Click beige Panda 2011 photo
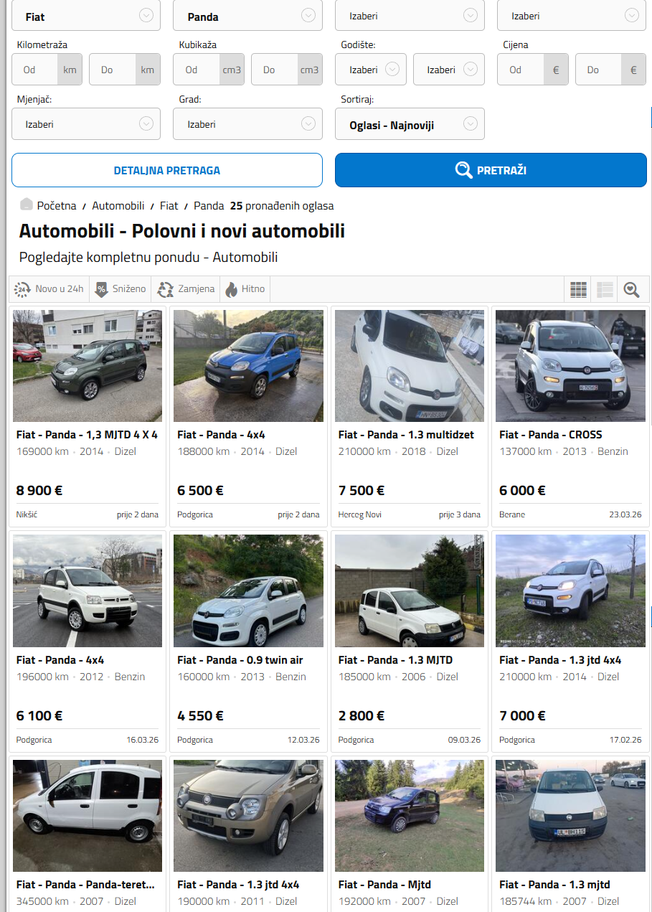 (x=248, y=816)
